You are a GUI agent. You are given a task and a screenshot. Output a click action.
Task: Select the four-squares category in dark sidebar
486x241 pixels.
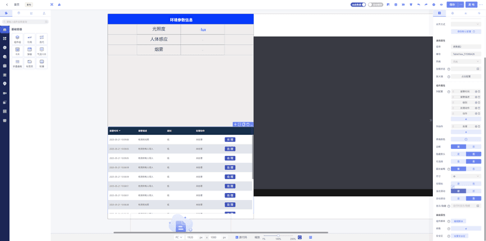[4, 38]
